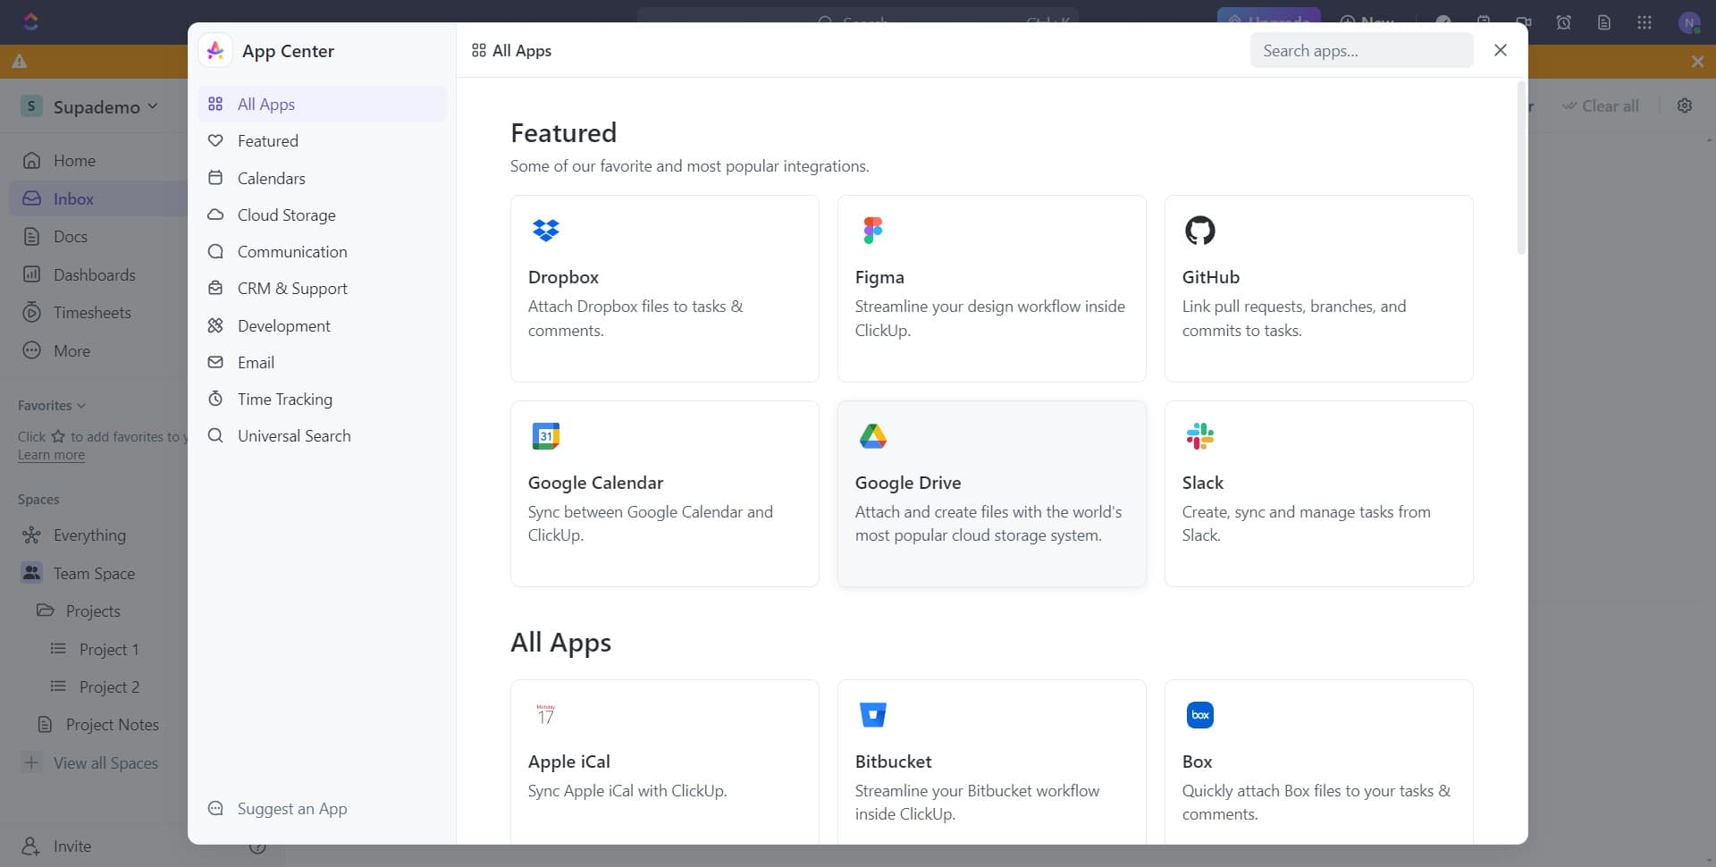Image resolution: width=1716 pixels, height=867 pixels.
Task: Open the Time Tracking category
Action: [285, 399]
